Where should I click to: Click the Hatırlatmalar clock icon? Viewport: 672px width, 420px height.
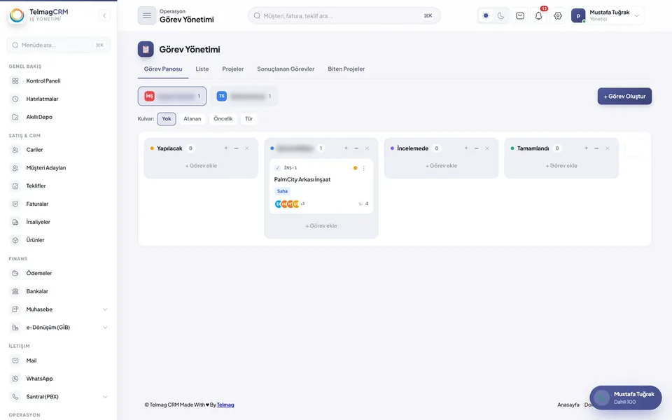15,99
